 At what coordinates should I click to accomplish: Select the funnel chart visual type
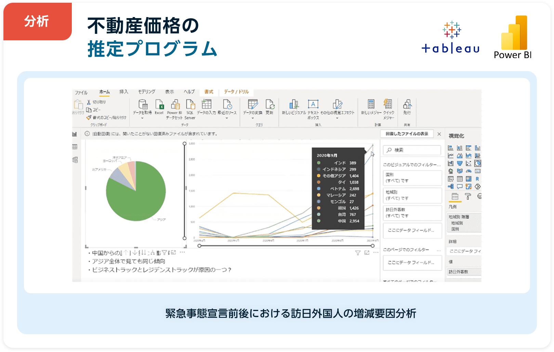460,164
